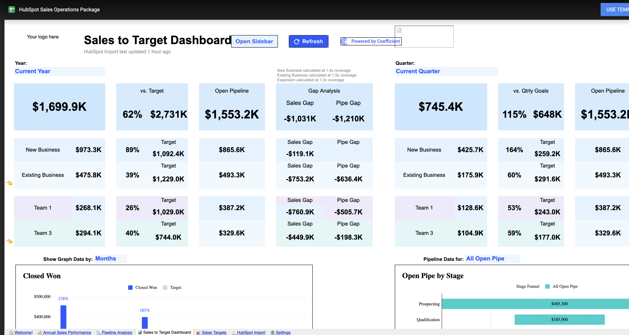This screenshot has height=335, width=629.
Task: Click the Open Sidebar button
Action: click(x=254, y=41)
